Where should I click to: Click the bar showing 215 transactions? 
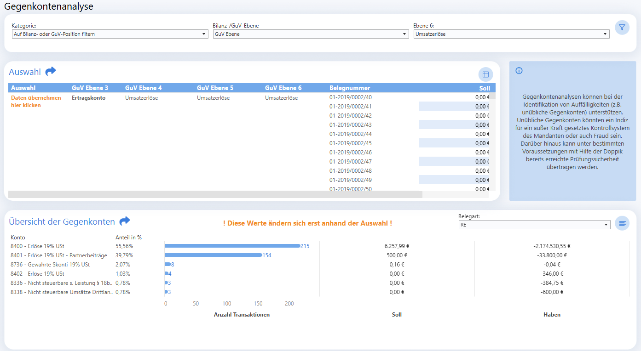click(x=232, y=246)
